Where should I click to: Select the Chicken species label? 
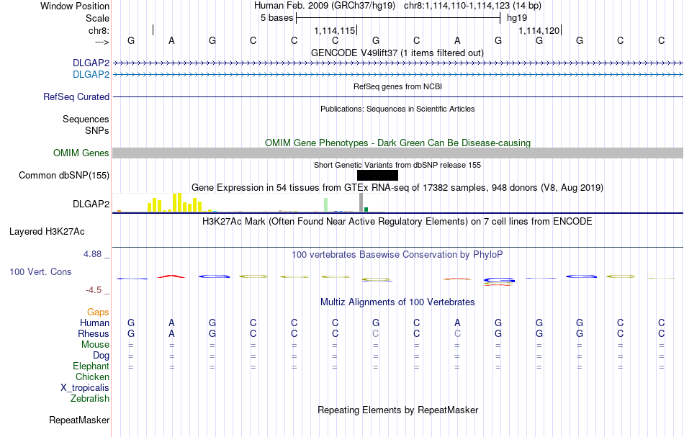(92, 377)
